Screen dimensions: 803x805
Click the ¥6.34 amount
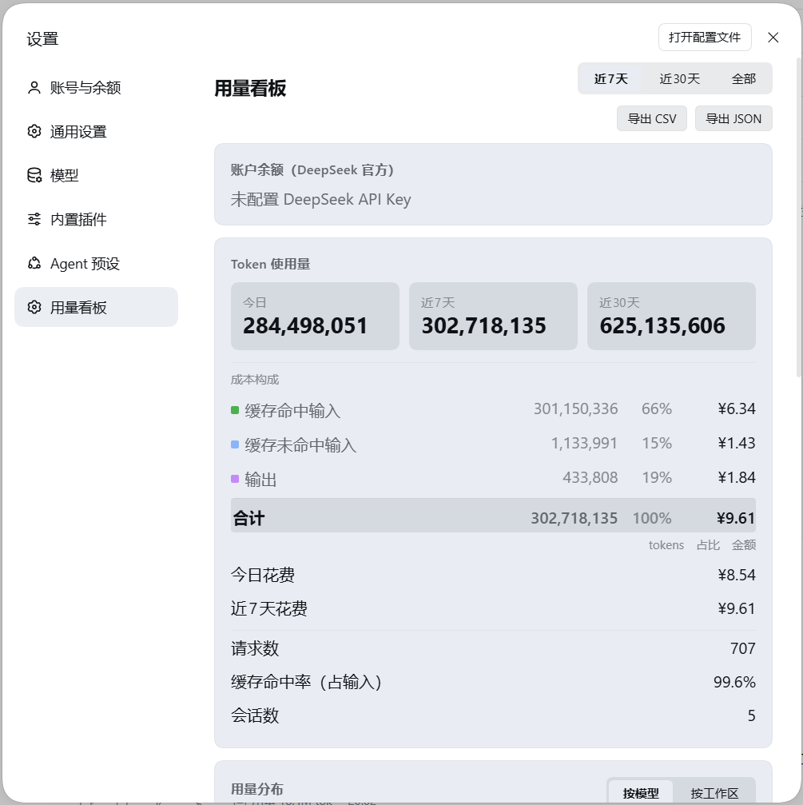tap(737, 409)
